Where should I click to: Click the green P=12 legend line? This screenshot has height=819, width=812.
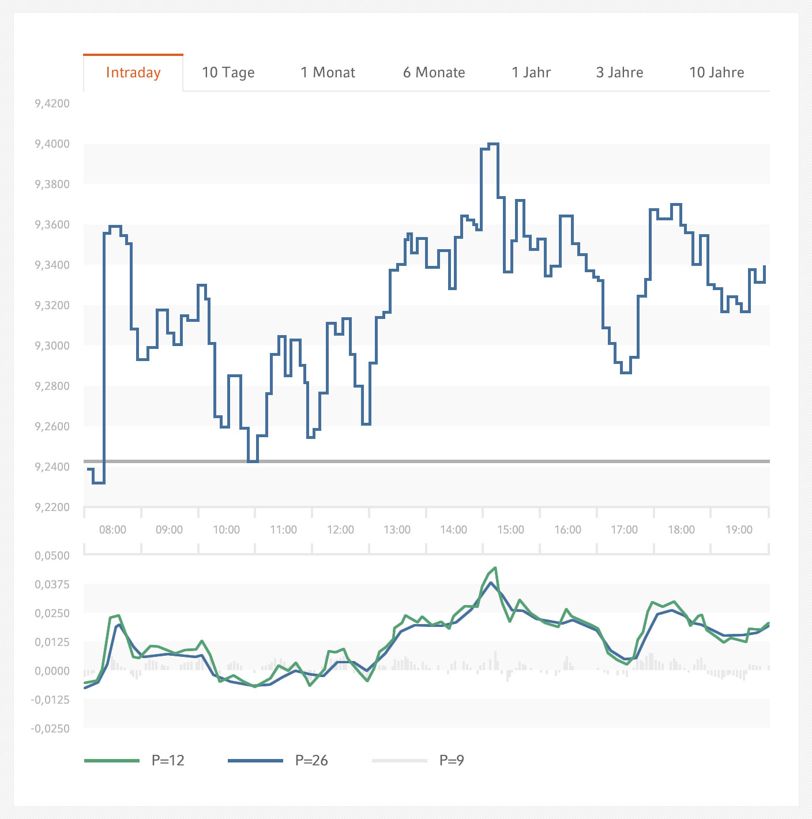coord(112,761)
